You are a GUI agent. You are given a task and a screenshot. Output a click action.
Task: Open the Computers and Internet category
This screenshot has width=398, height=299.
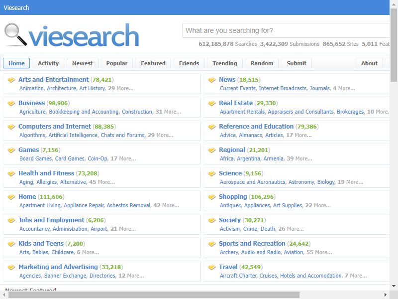point(55,127)
